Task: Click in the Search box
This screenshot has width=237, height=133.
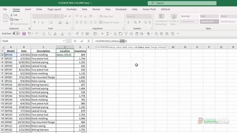Action: point(182,3)
